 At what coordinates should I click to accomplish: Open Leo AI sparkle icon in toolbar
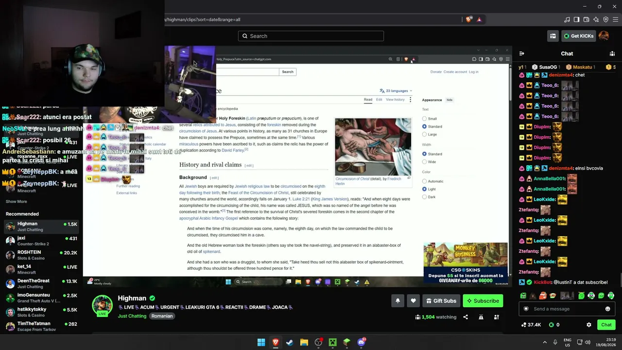coord(596,19)
